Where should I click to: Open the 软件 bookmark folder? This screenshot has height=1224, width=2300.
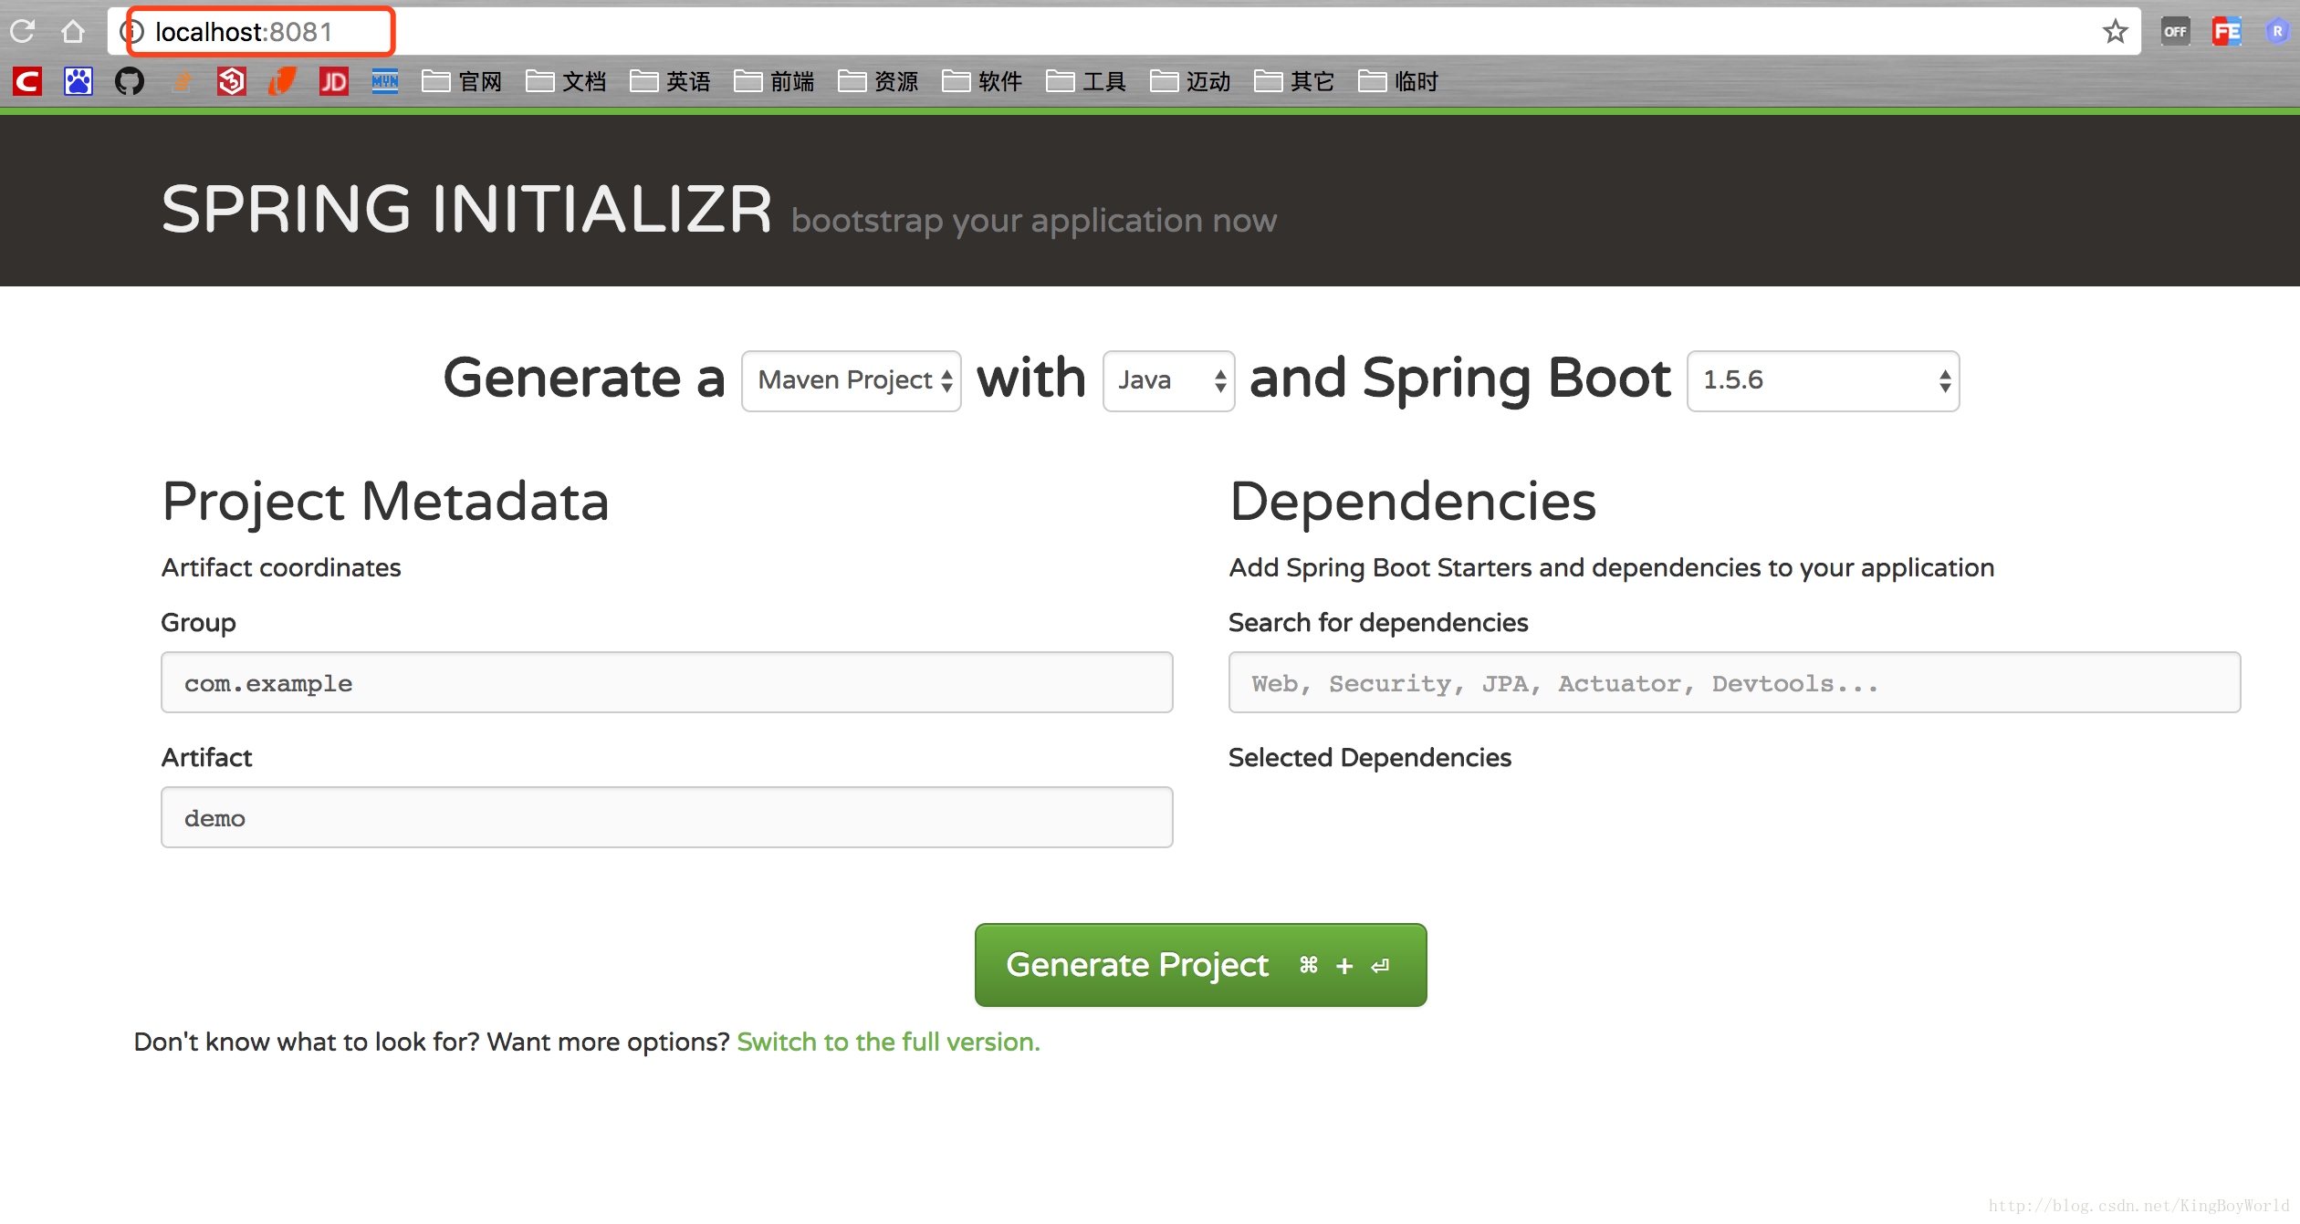[982, 82]
